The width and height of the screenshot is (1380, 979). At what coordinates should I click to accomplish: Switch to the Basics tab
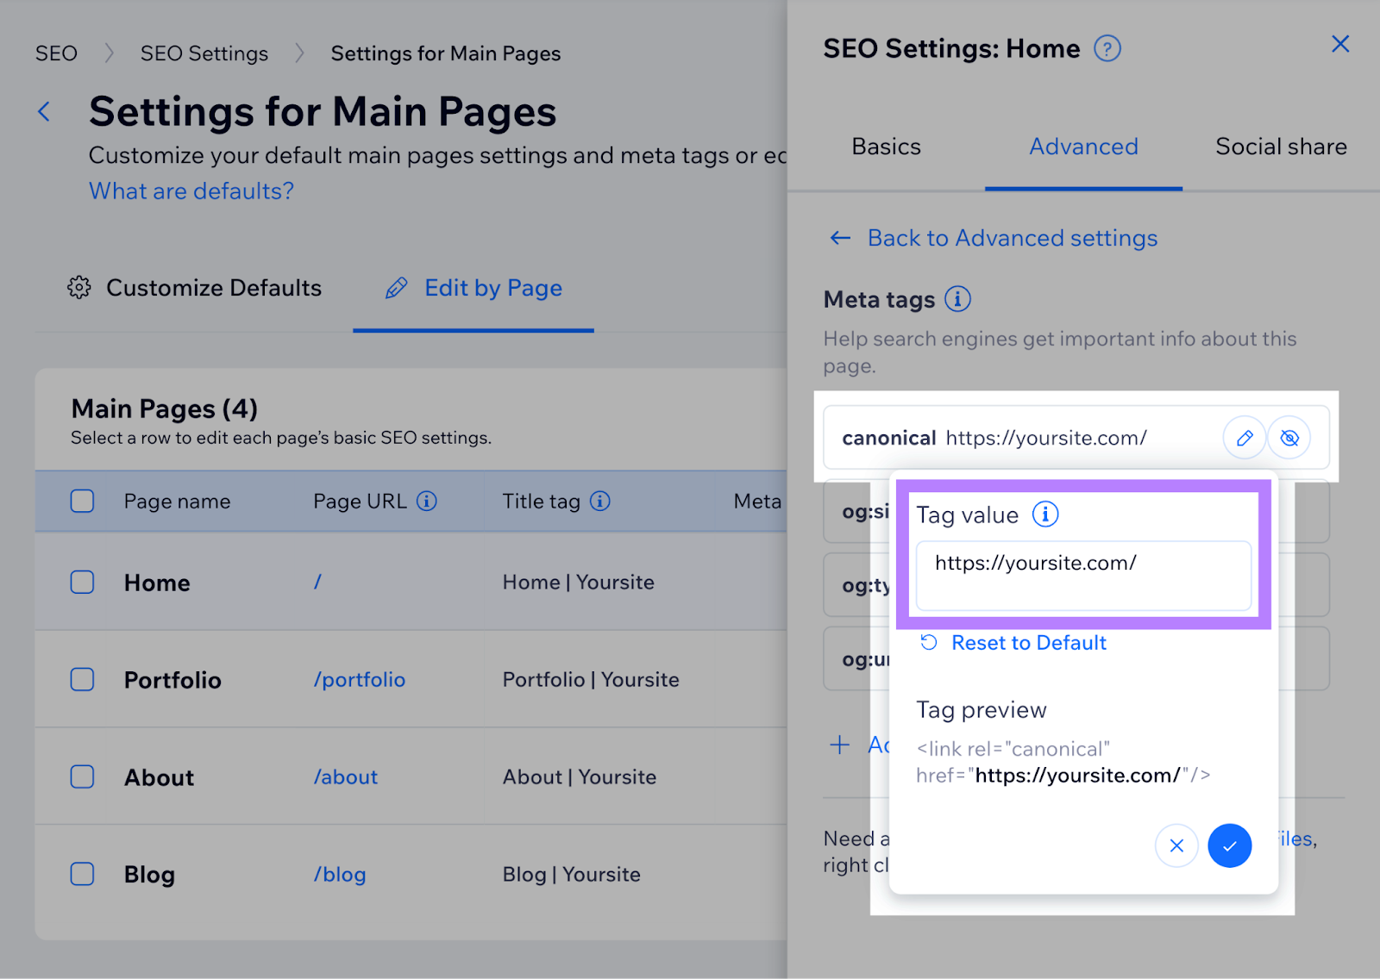[x=886, y=147]
